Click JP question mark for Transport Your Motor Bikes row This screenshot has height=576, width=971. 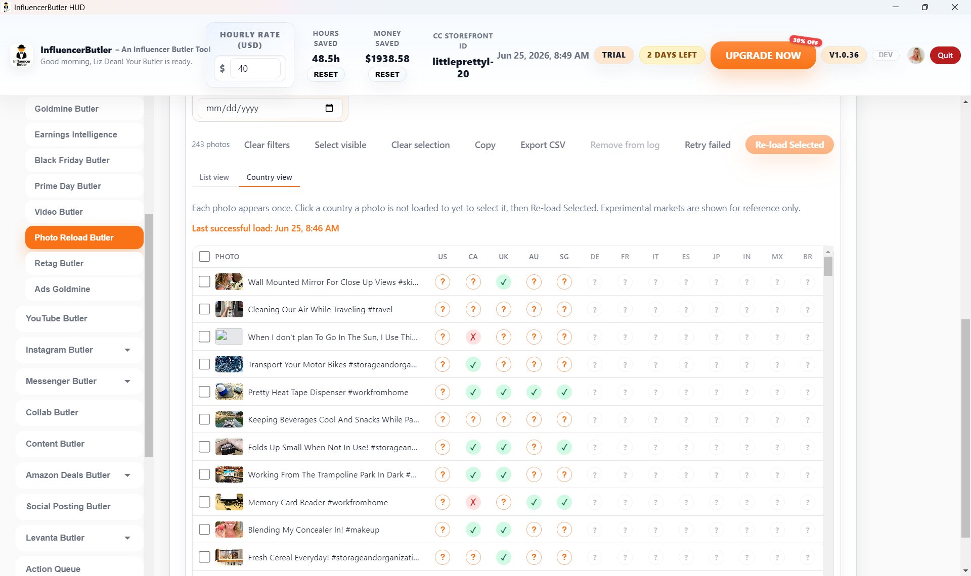716,364
